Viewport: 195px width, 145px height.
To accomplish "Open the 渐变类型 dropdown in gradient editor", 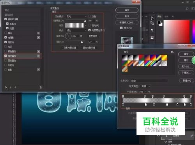I will pyautogui.click(x=145, y=86).
